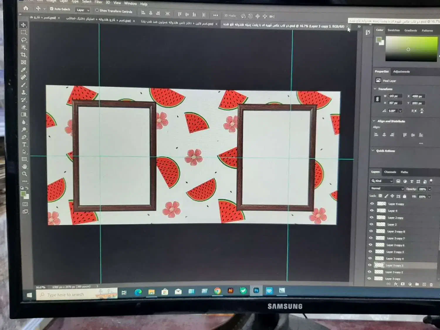The width and height of the screenshot is (440, 330).
Task: Activate the Hand tool
Action: coord(24,166)
